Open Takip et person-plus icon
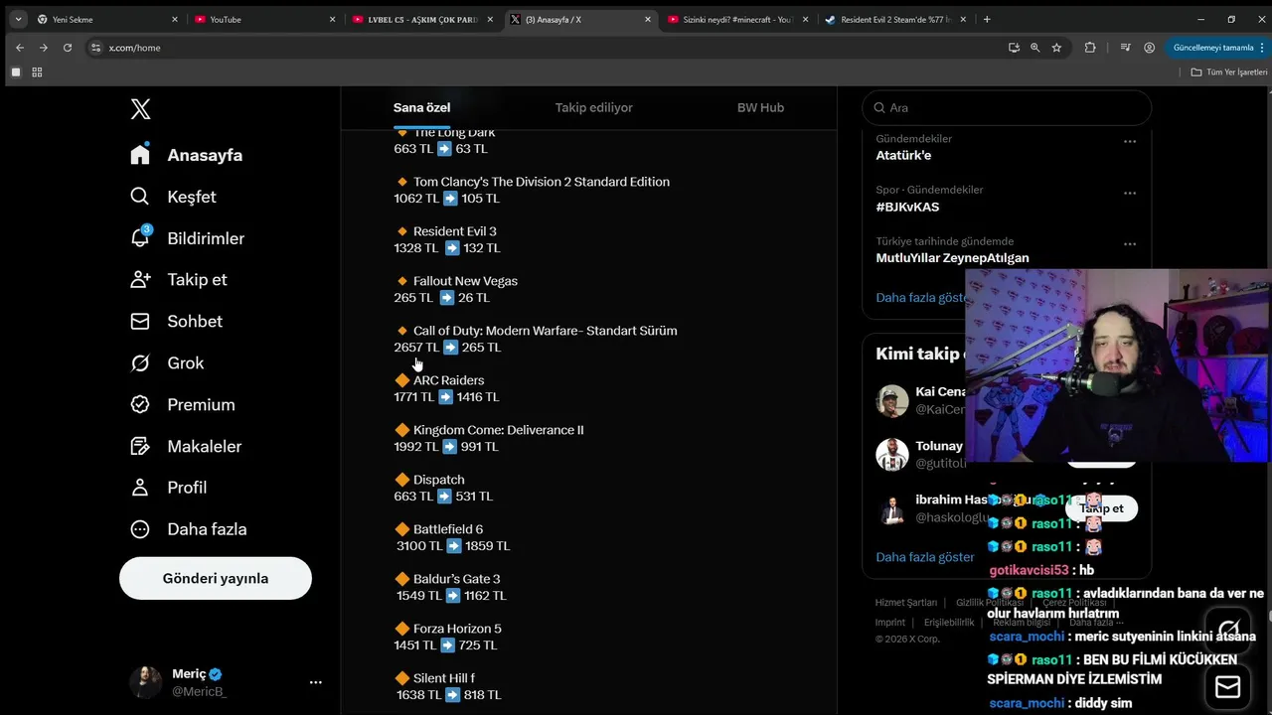This screenshot has width=1272, height=715. tap(140, 280)
